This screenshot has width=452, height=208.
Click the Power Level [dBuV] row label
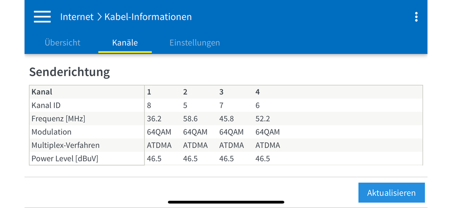tap(65, 158)
